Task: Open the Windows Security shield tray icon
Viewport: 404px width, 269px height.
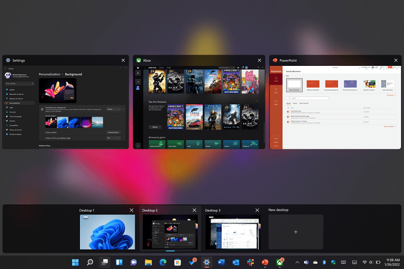Action: click(334, 262)
